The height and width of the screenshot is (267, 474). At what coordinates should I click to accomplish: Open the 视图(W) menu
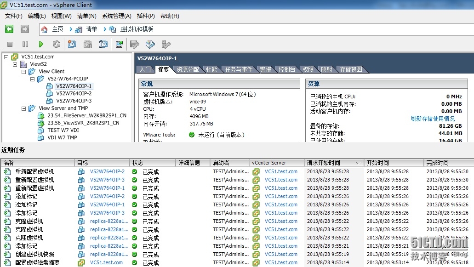61,16
